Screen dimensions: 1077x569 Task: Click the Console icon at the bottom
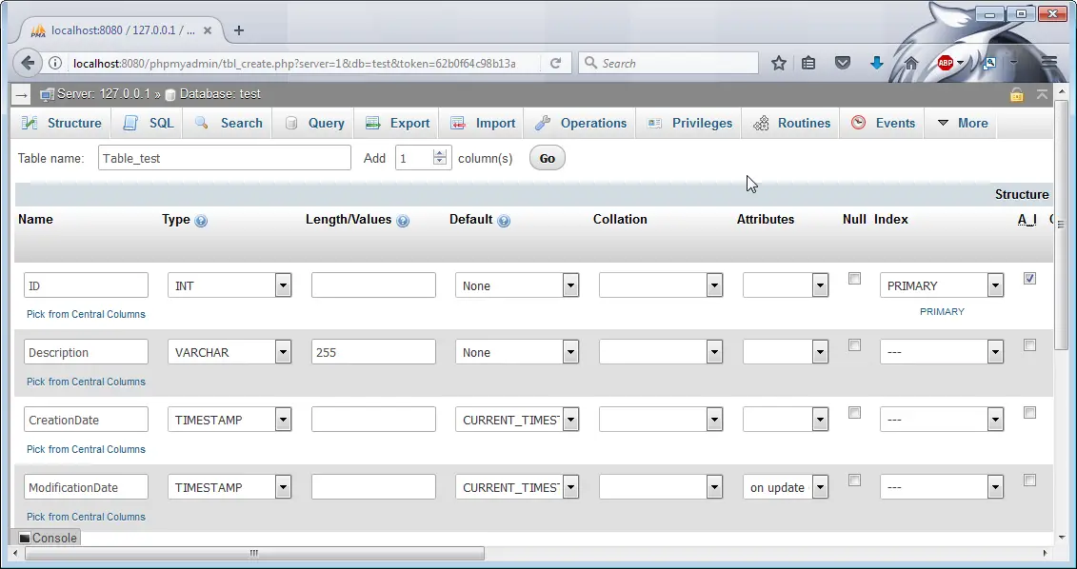coord(24,539)
